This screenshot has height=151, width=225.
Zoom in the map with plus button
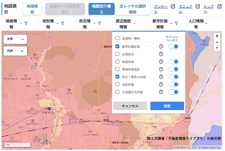click(217, 36)
